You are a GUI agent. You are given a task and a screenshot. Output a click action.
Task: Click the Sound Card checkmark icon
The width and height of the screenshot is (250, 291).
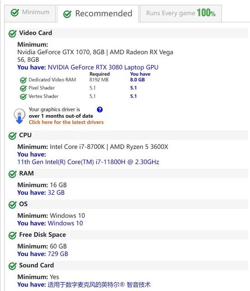point(13,266)
